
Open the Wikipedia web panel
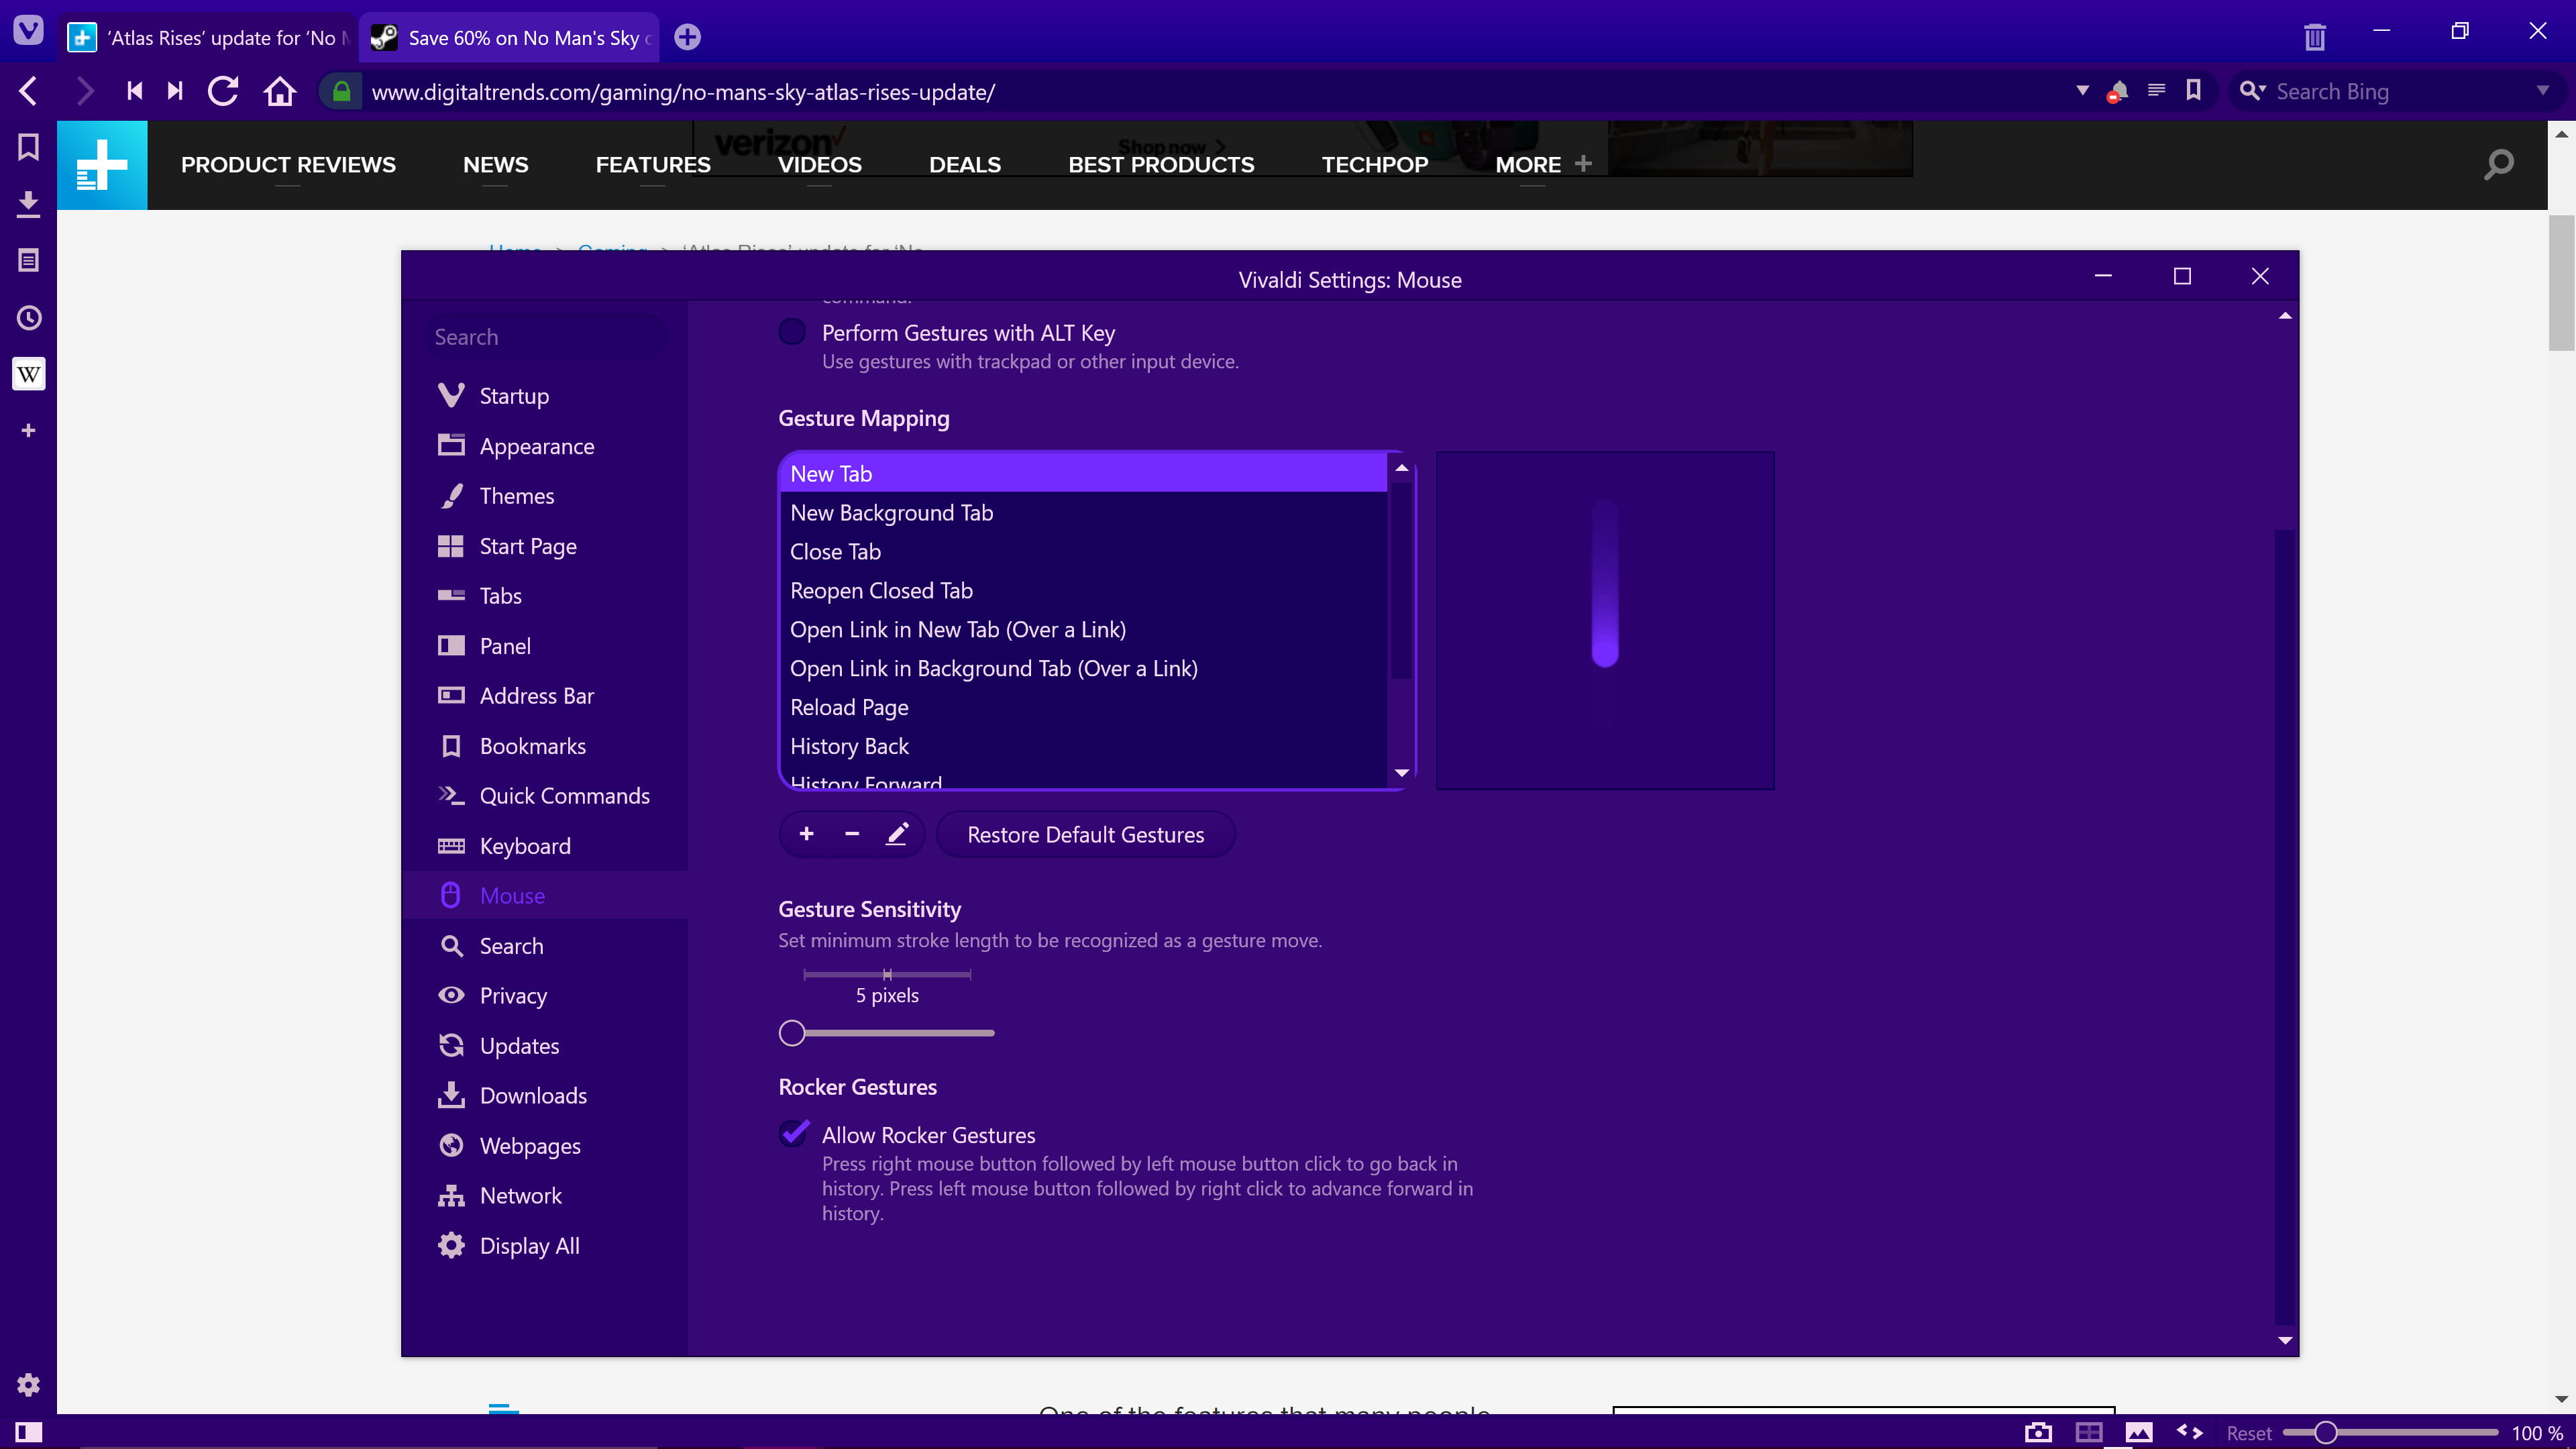[28, 374]
